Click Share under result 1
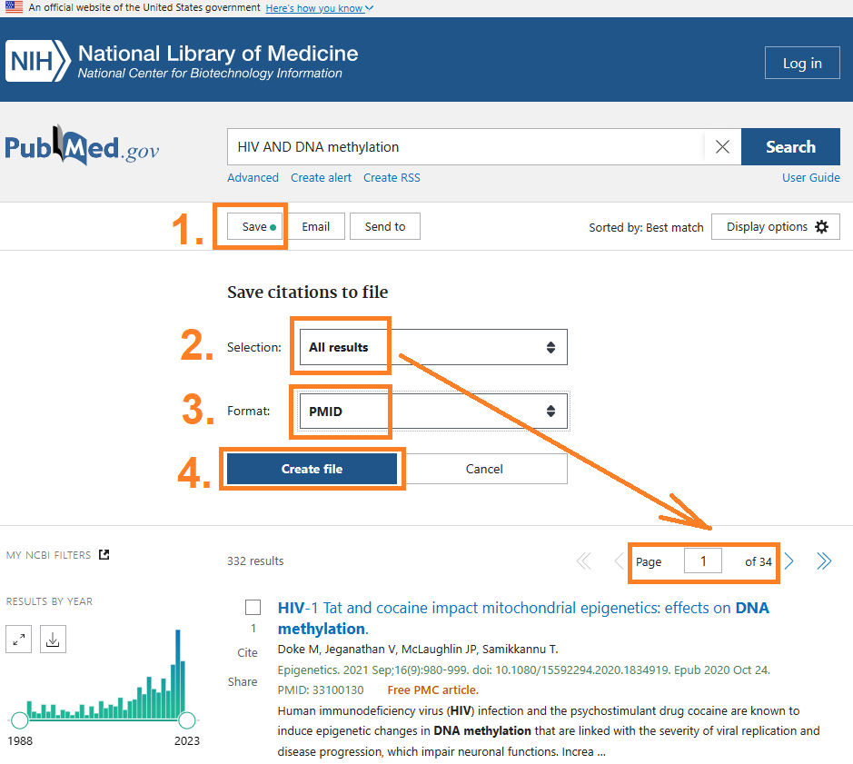 243,682
